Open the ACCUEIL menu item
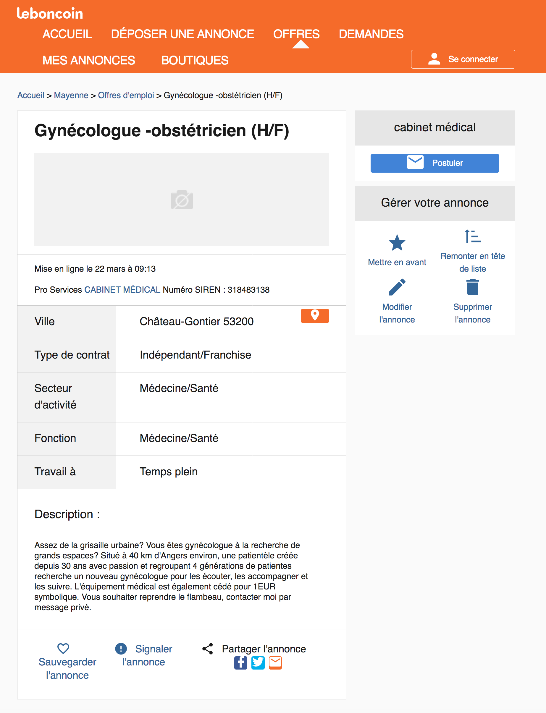Screen dimensions: 546x713 click(x=67, y=34)
